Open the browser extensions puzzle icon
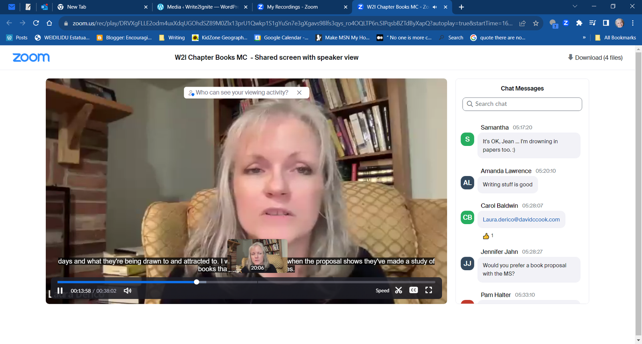Image resolution: width=642 pixels, height=344 pixels. 579,23
